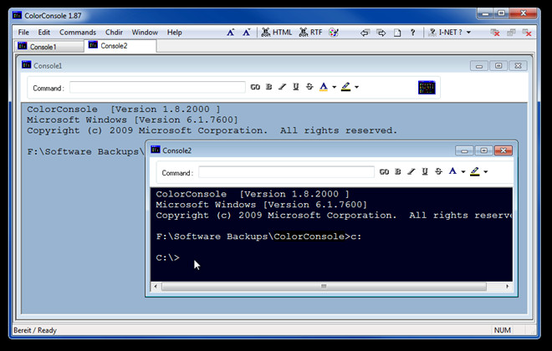Image resolution: width=552 pixels, height=351 pixels.
Task: Click the increase font size icon
Action: (x=230, y=33)
